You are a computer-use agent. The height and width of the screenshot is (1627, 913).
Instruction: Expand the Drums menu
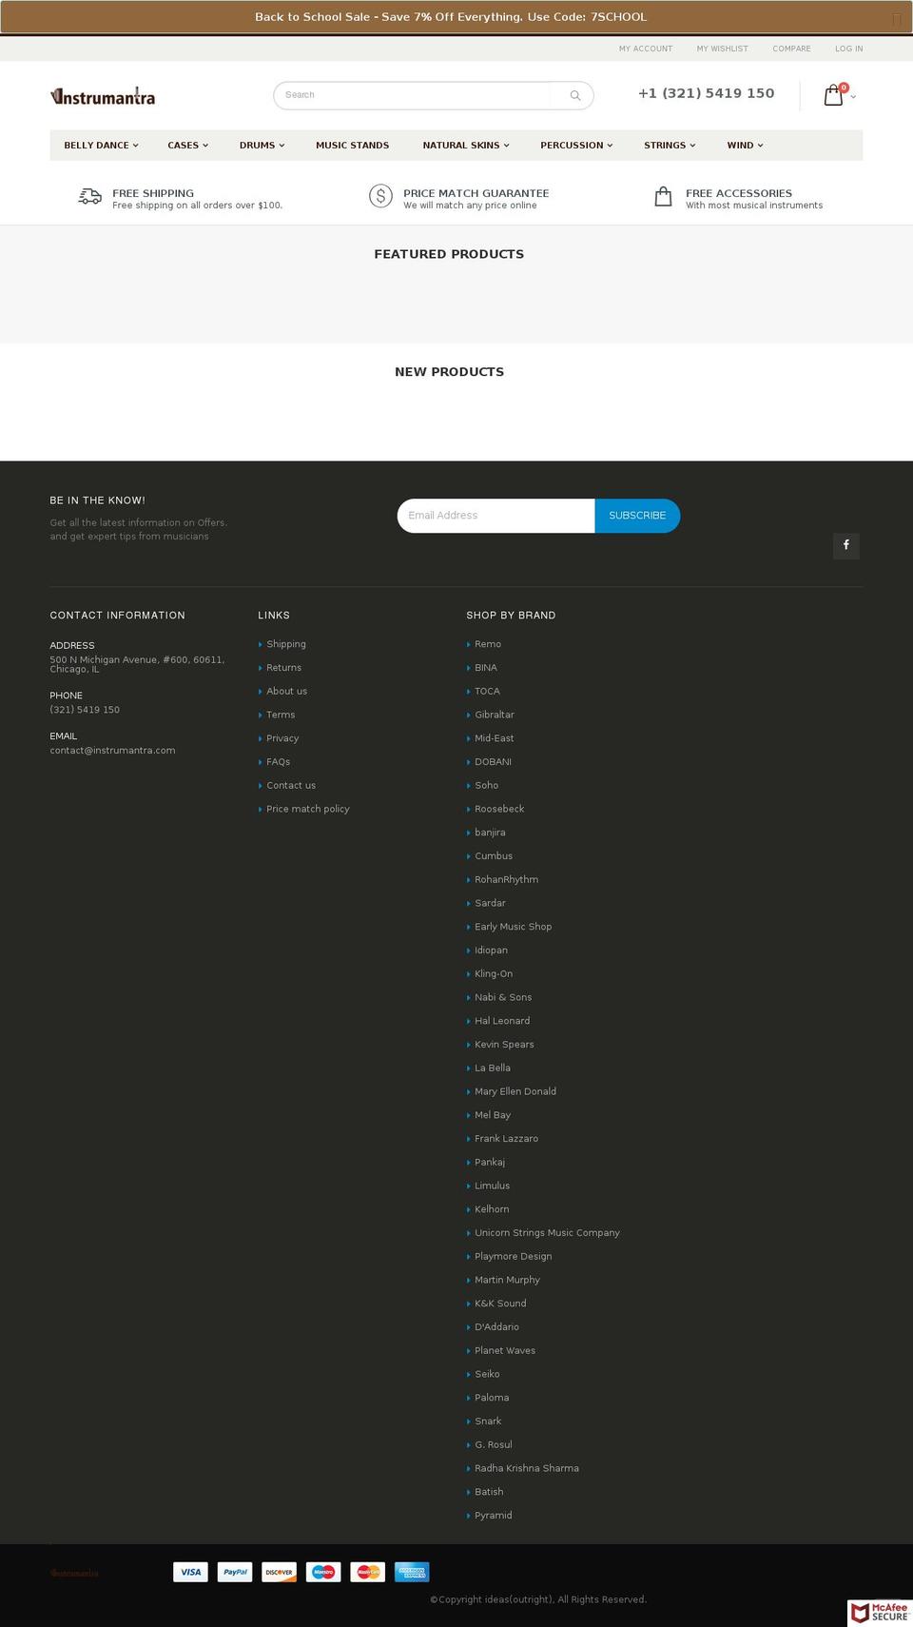click(x=262, y=146)
